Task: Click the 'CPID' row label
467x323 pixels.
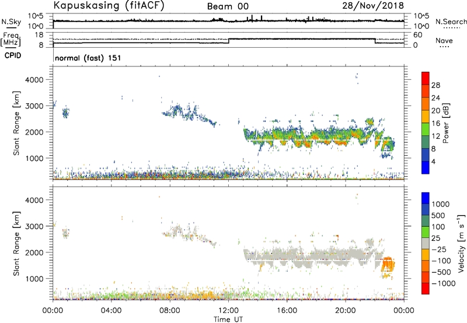Action: [x=13, y=55]
